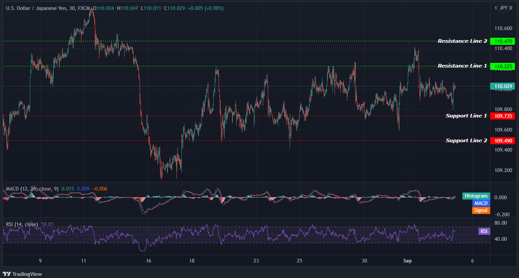Click the MACD (12, 26, close, 9) indicator title
The width and height of the screenshot is (519, 278).
point(32,189)
